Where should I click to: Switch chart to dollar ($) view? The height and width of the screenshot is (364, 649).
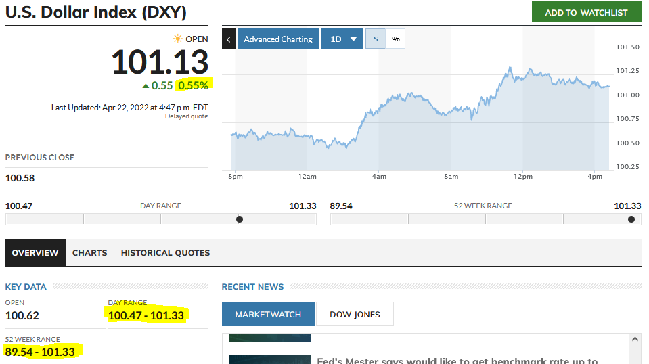pyautogui.click(x=376, y=39)
